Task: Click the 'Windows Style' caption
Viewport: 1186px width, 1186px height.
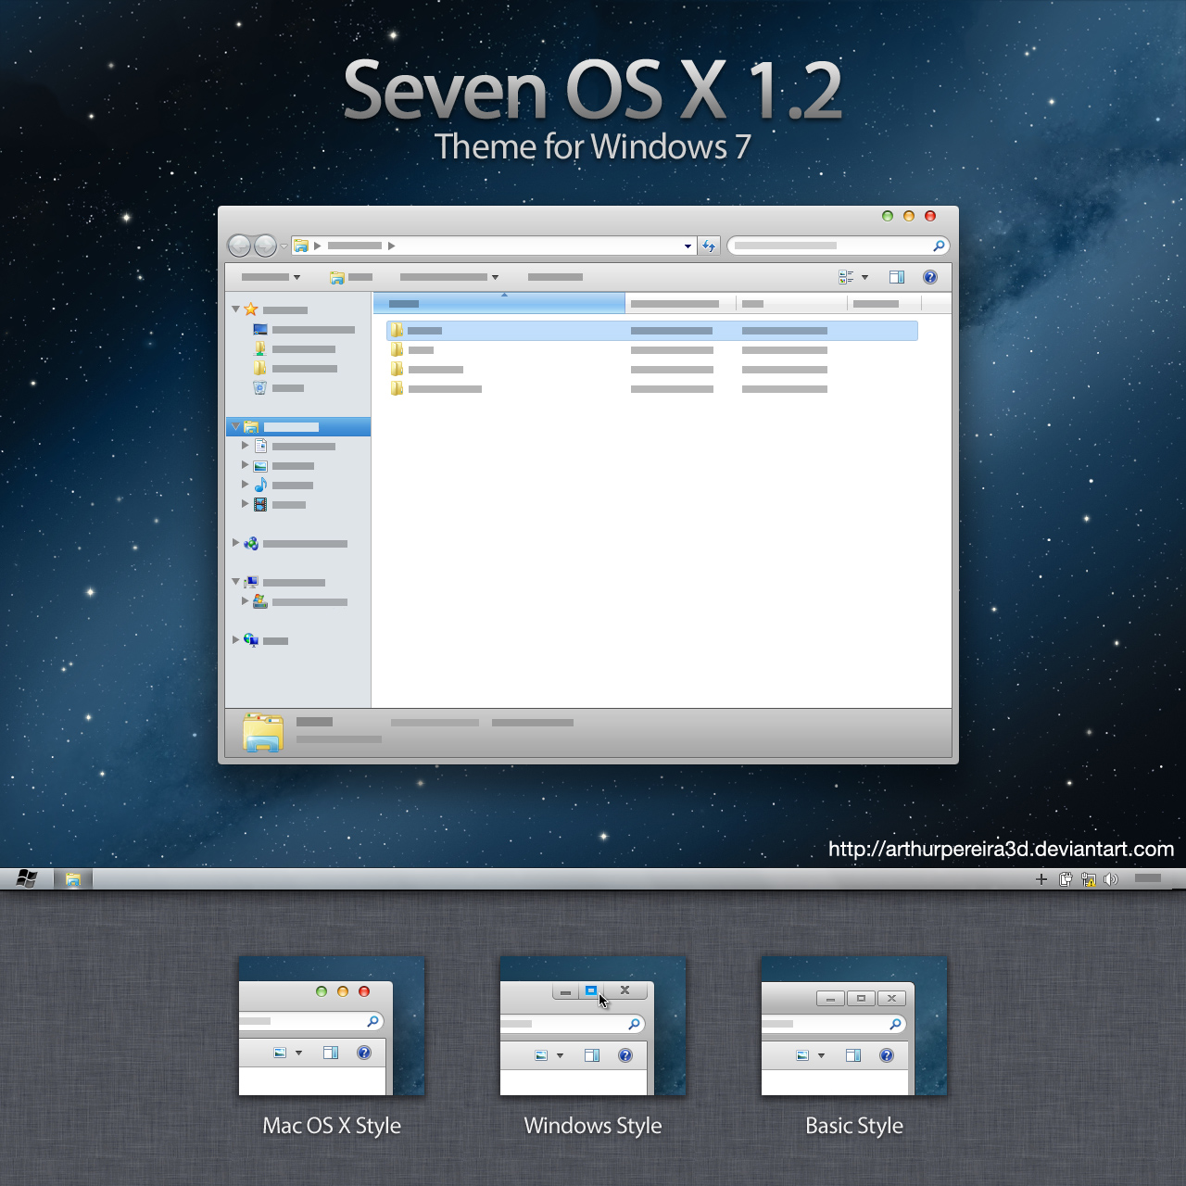Action: [593, 1126]
